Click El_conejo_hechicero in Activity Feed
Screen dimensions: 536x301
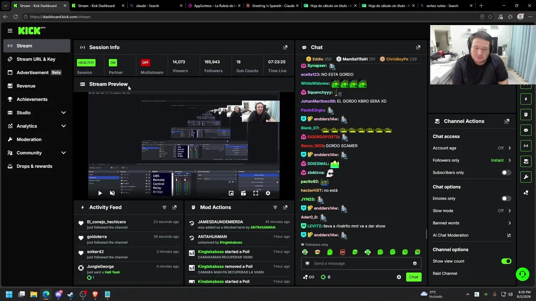tap(106, 222)
